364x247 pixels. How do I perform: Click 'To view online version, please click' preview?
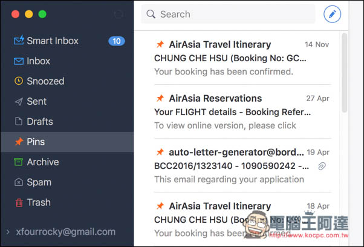[225, 125]
